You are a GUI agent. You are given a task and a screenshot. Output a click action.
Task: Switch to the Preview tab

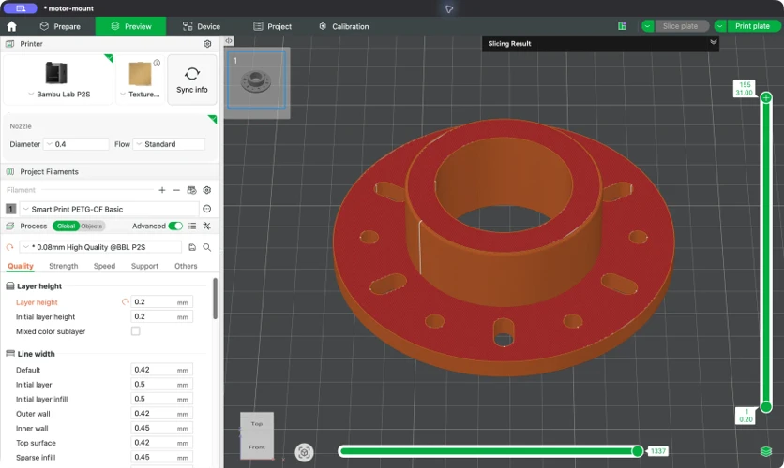pyautogui.click(x=131, y=26)
